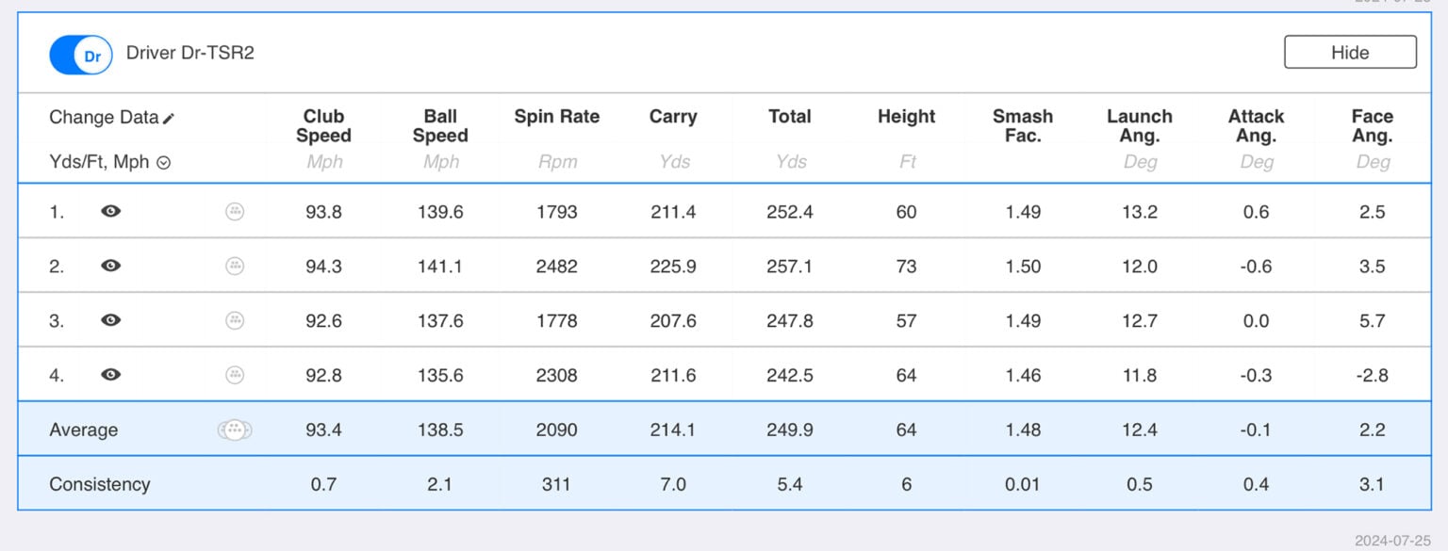Toggle visibility of shot 1

coord(110,212)
